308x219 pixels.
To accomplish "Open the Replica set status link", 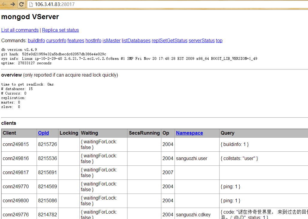I will [x=60, y=30].
